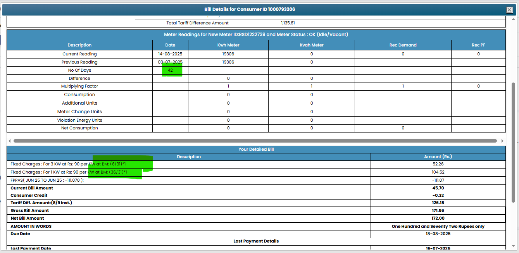
Task: Click the horizontal scrollbar right arrow
Action: tap(503, 141)
